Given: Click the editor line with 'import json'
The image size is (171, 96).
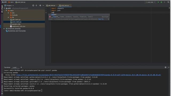Looking at the screenshot, I should pyautogui.click(x=56, y=10).
